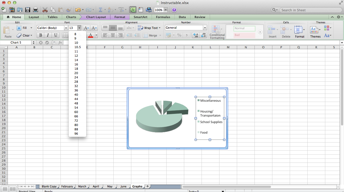Open the Formula Builder
344x192 pixels.
133,10
